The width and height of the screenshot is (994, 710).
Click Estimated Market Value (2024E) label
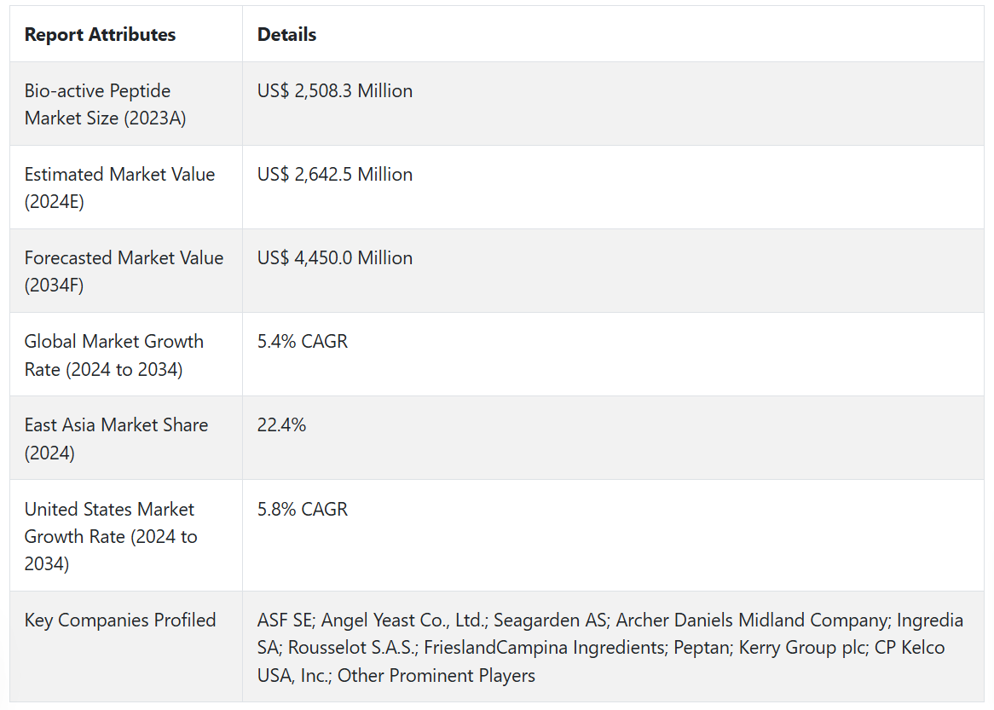(x=119, y=188)
